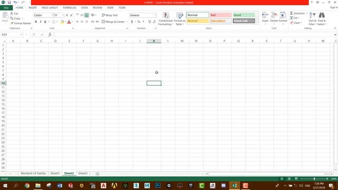Viewport: 338px width, 190px height.
Task: Apply the percent style format
Action: click(139, 22)
